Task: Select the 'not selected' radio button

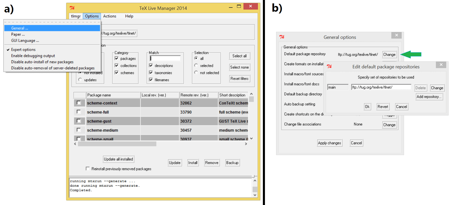Action: click(x=196, y=72)
